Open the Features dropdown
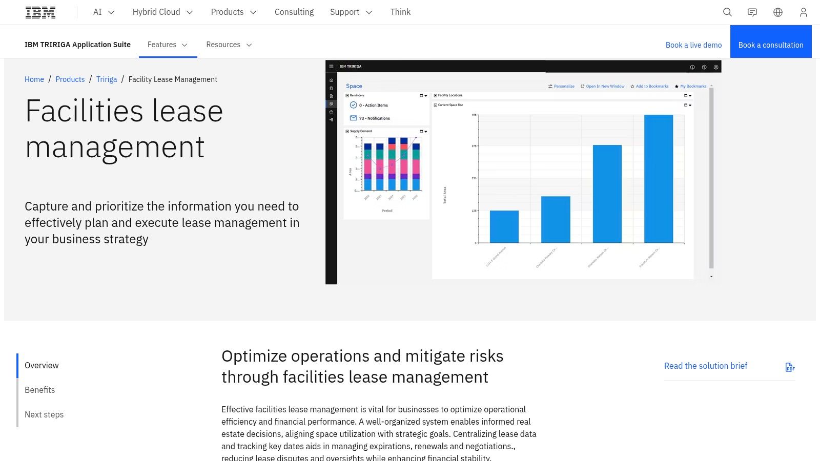 [167, 45]
